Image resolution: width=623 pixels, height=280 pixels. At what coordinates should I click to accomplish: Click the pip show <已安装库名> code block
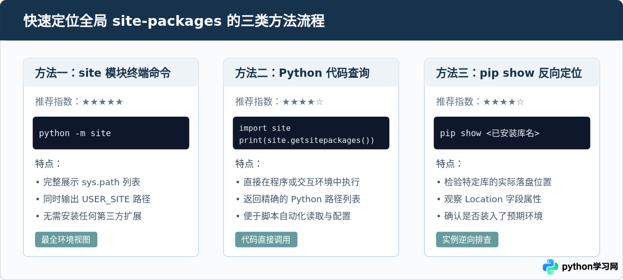click(x=512, y=133)
